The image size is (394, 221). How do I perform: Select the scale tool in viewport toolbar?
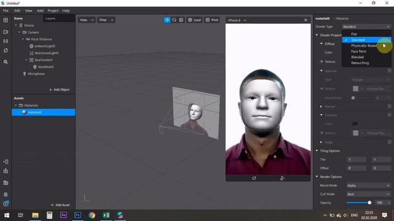click(181, 20)
